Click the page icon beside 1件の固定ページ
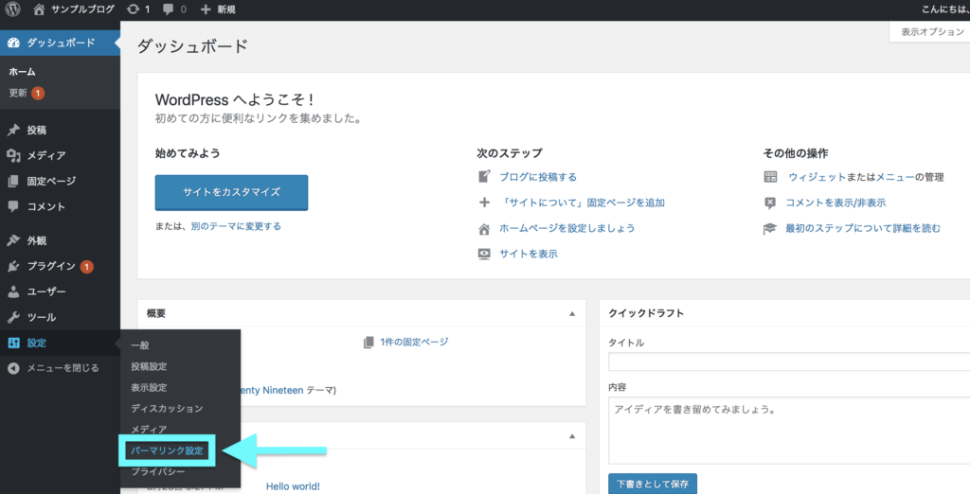The image size is (970, 494). tap(368, 342)
